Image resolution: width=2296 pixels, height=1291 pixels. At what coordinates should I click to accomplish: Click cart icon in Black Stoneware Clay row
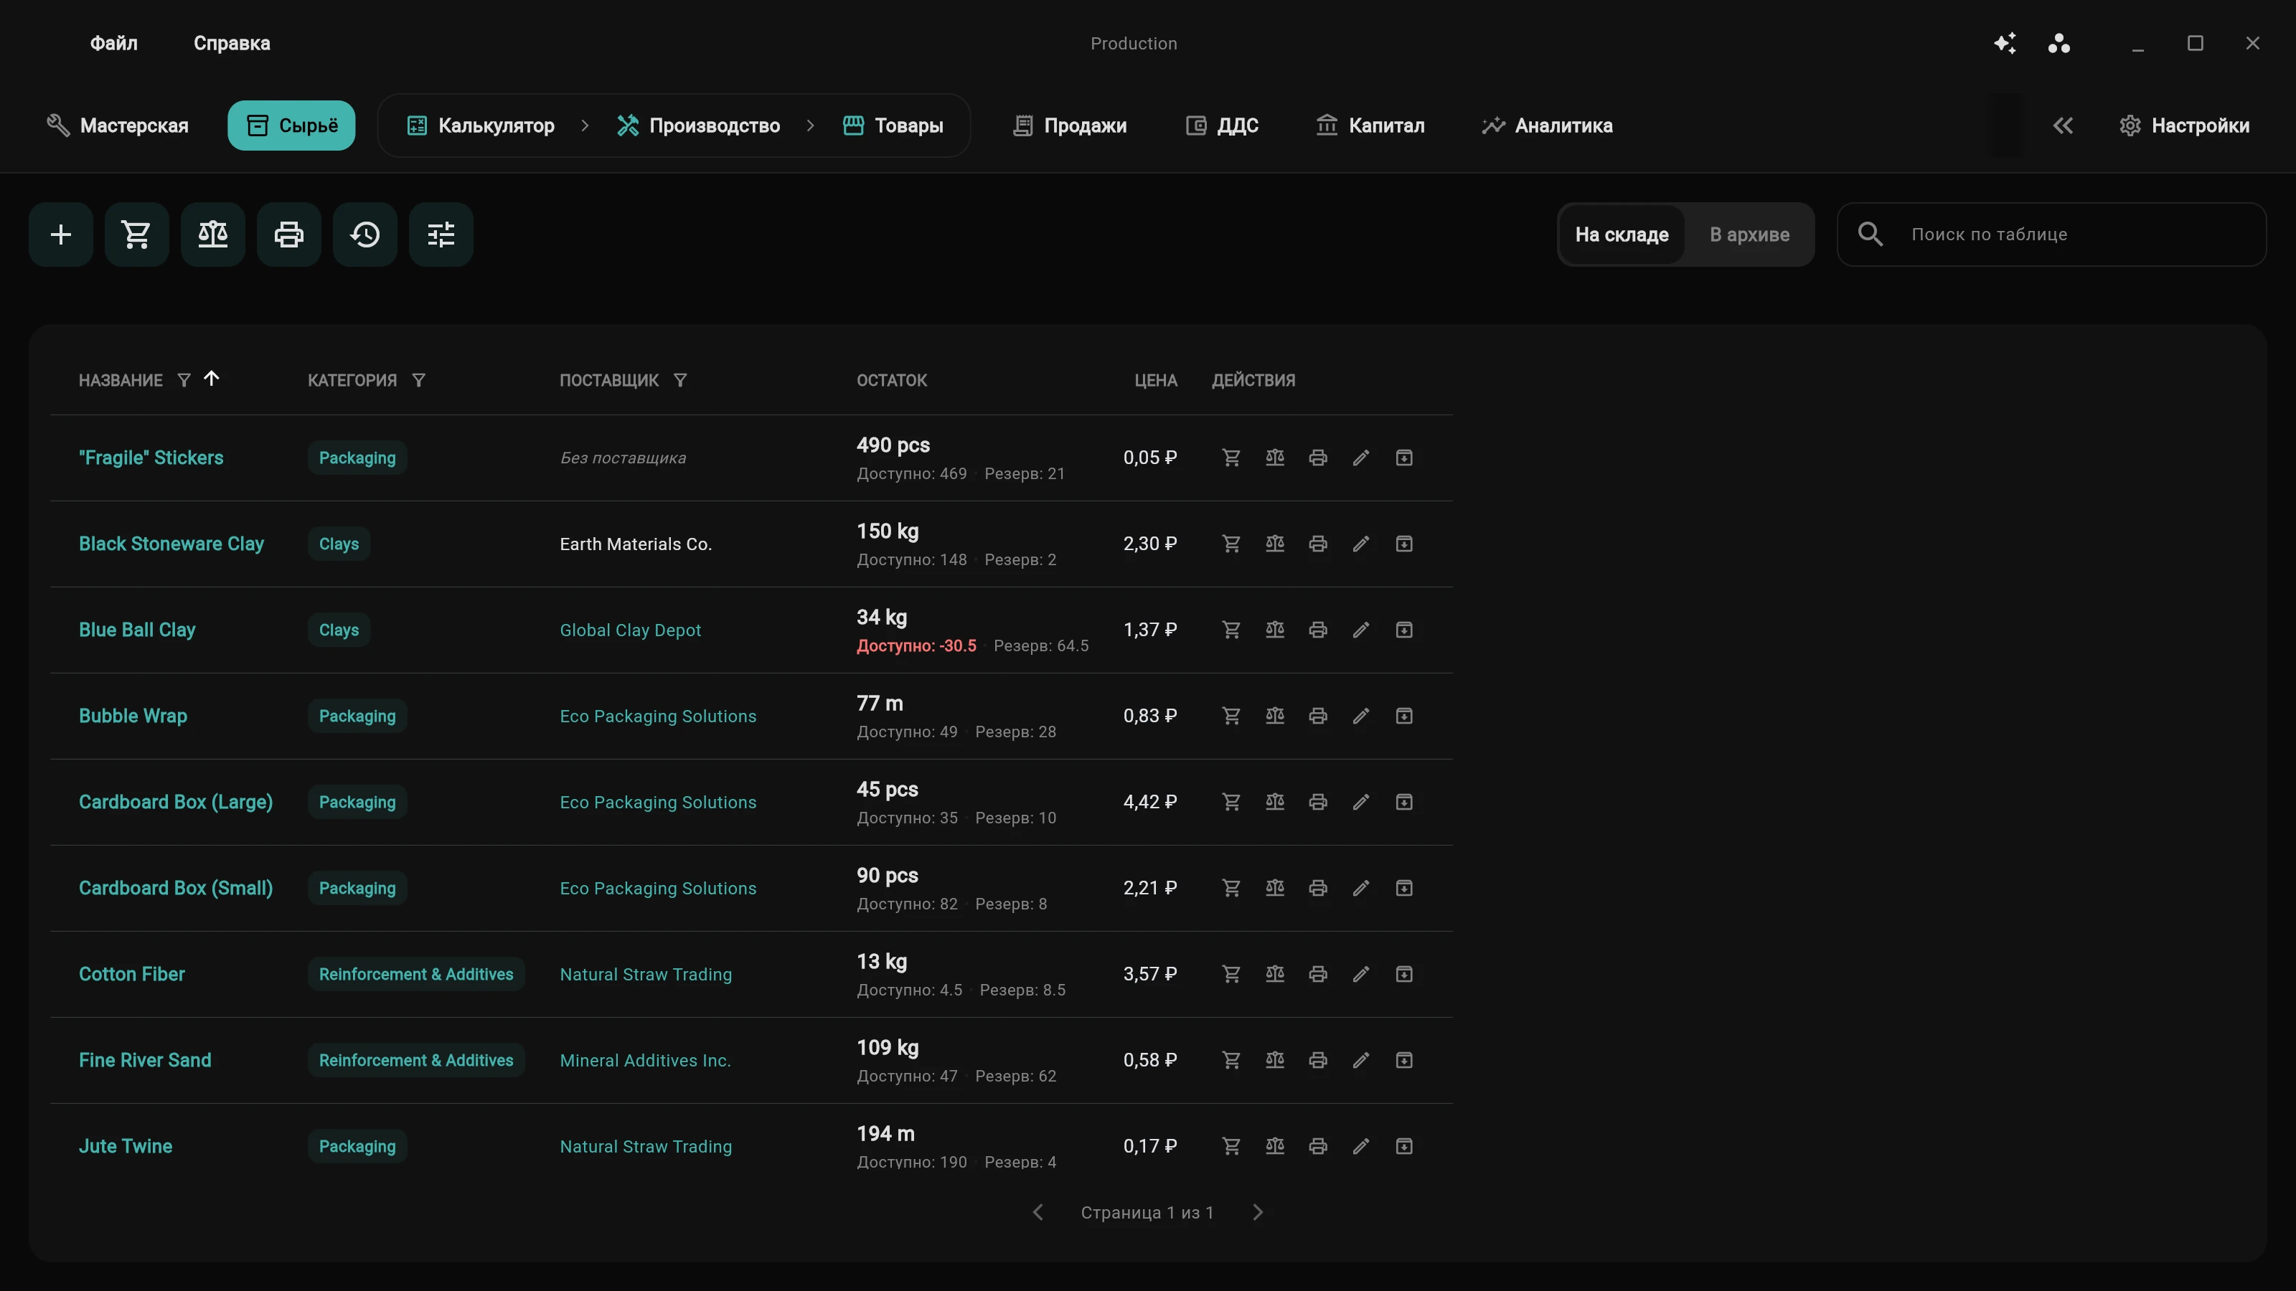(1231, 544)
